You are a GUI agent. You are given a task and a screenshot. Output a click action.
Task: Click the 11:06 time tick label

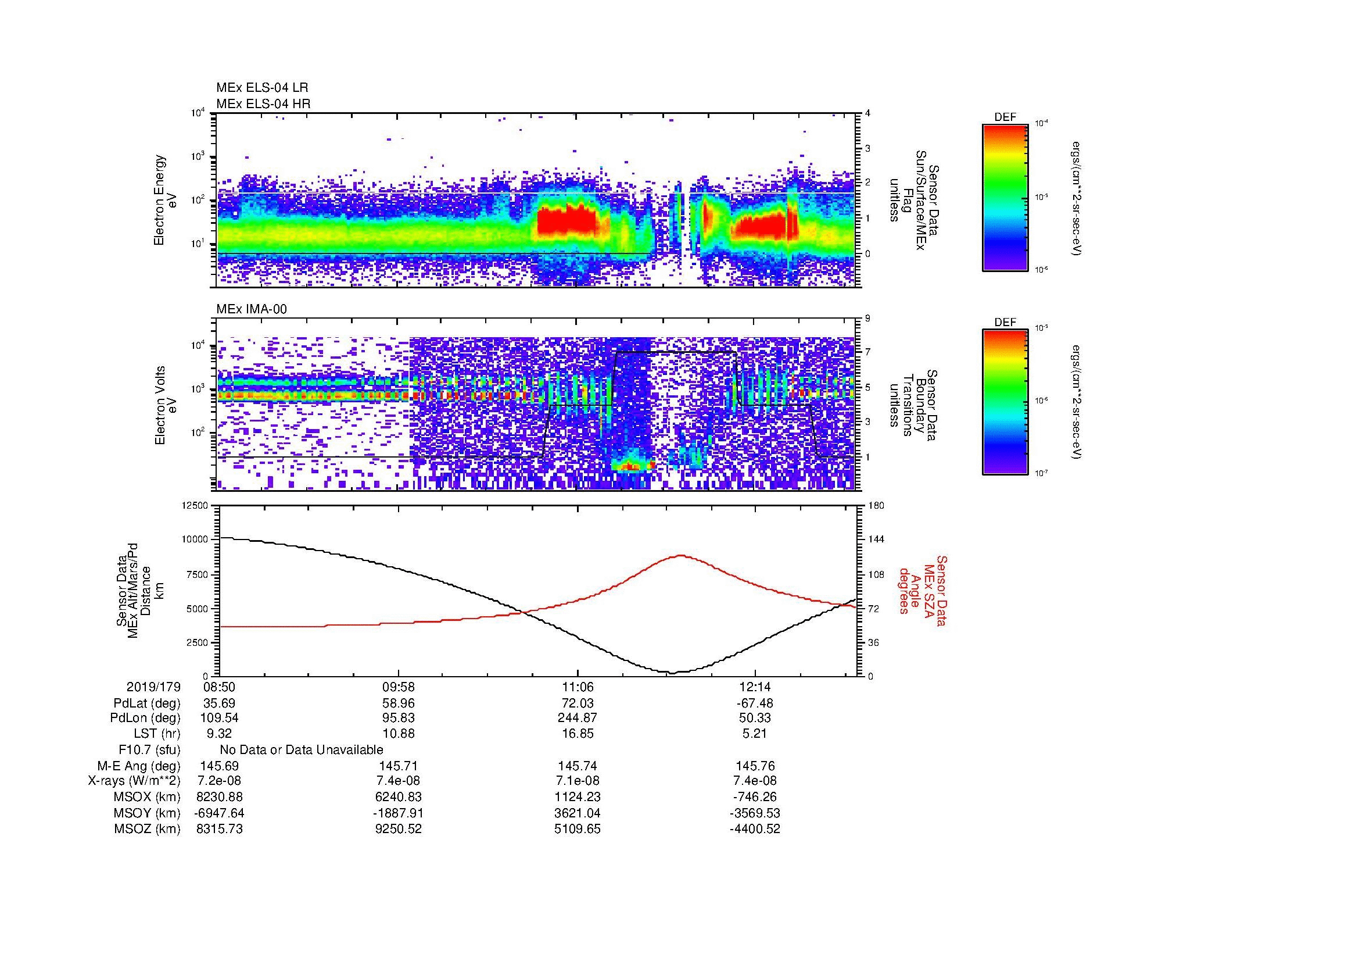(578, 687)
